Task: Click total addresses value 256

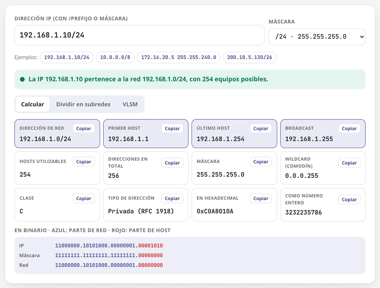Action: pyautogui.click(x=114, y=176)
